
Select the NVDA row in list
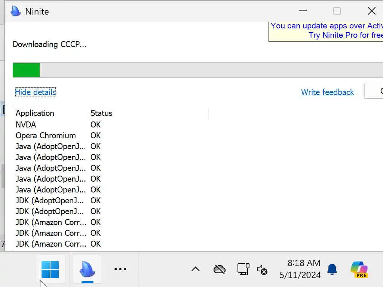coord(26,124)
